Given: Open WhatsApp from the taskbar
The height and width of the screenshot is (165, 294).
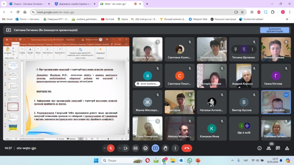Looking at the screenshot, I should tap(190, 160).
